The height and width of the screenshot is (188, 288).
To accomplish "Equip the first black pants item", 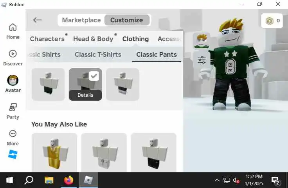I will pos(48,84).
